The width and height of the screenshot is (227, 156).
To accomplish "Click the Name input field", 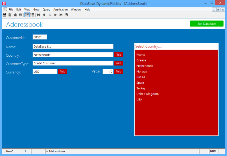I will tap(73, 46).
